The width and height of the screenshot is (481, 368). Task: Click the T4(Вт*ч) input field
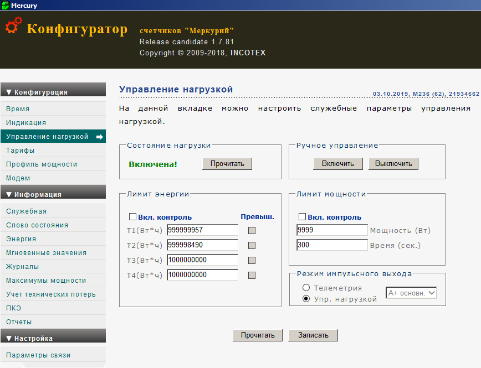[x=202, y=275]
